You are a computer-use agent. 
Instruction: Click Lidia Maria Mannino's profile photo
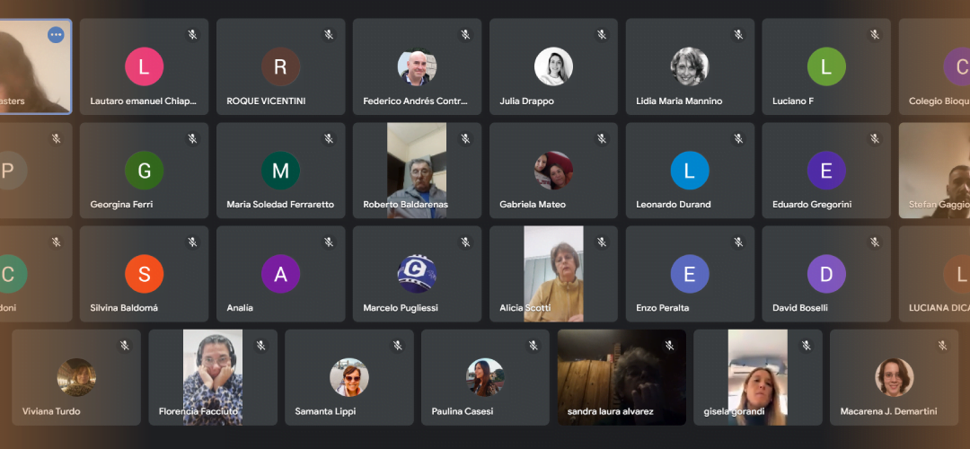click(690, 66)
